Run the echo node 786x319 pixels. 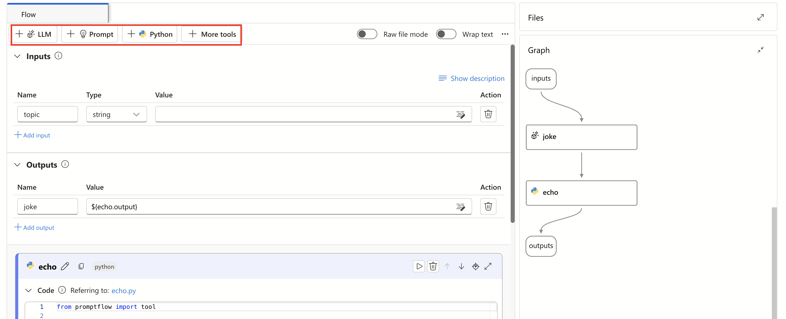tap(418, 266)
